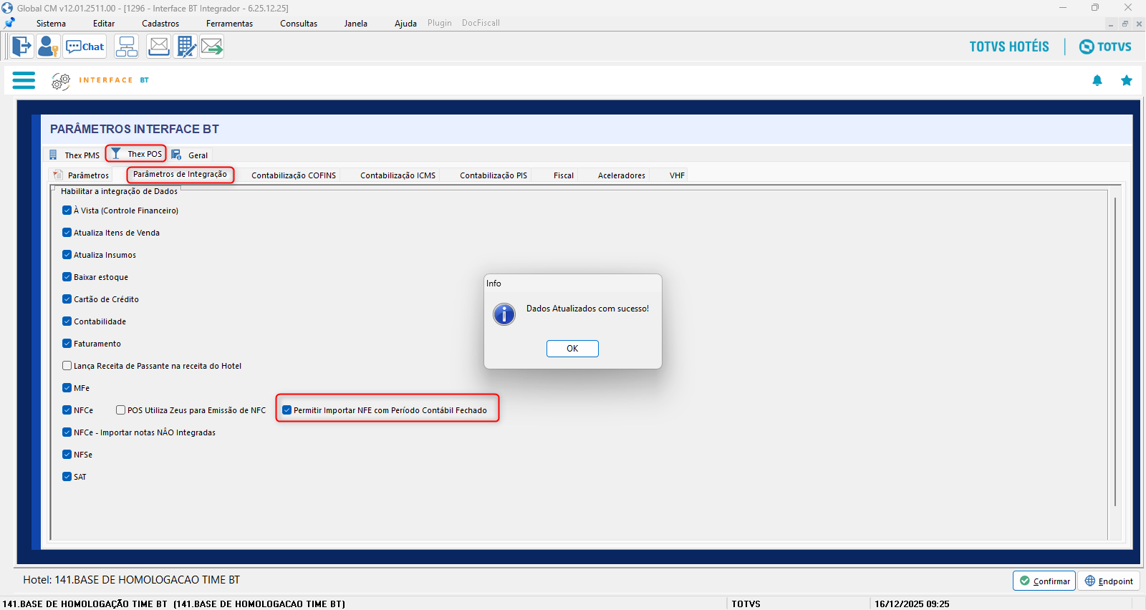1146x610 pixels.
Task: Open the Parâmetros sub-tab
Action: coord(81,175)
